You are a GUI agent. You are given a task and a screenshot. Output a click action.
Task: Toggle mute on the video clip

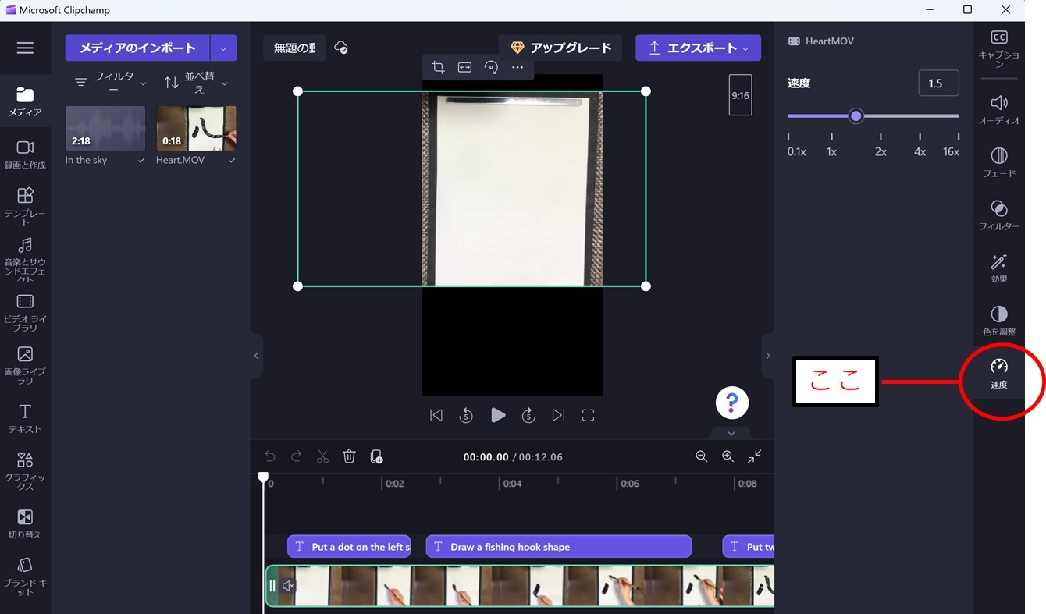288,586
